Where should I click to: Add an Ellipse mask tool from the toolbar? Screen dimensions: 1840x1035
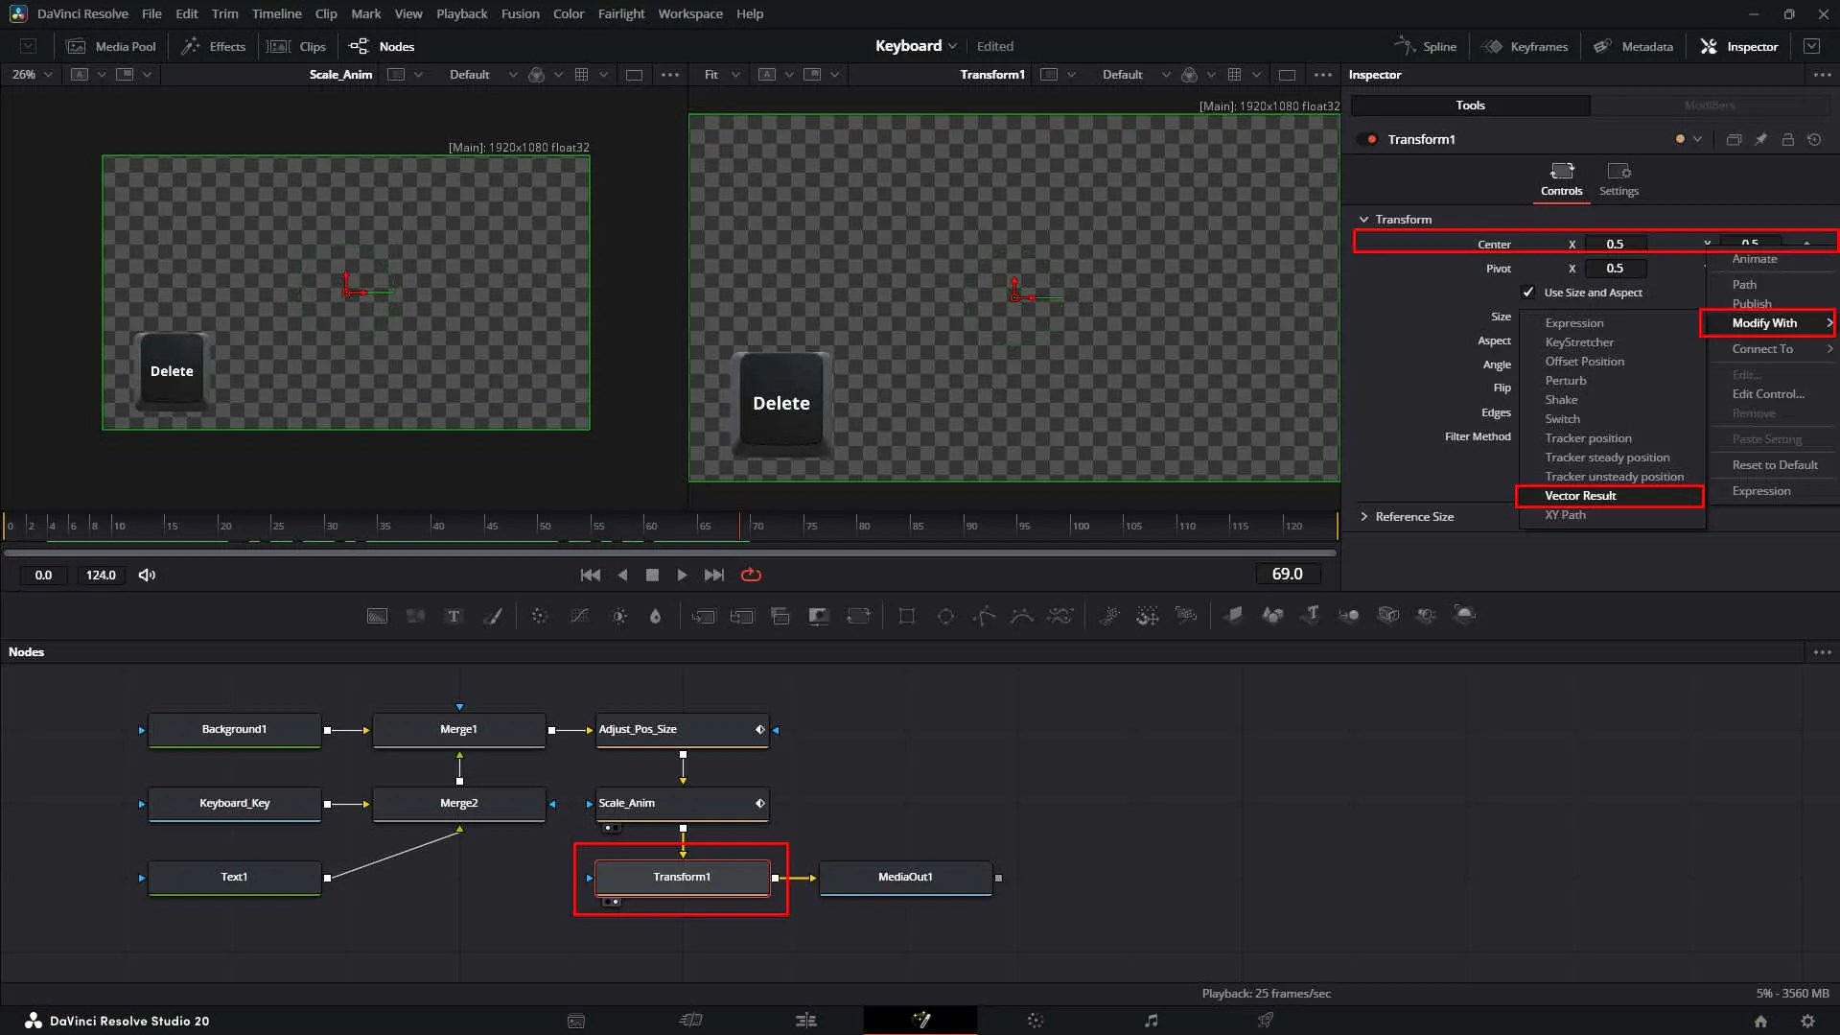945,616
